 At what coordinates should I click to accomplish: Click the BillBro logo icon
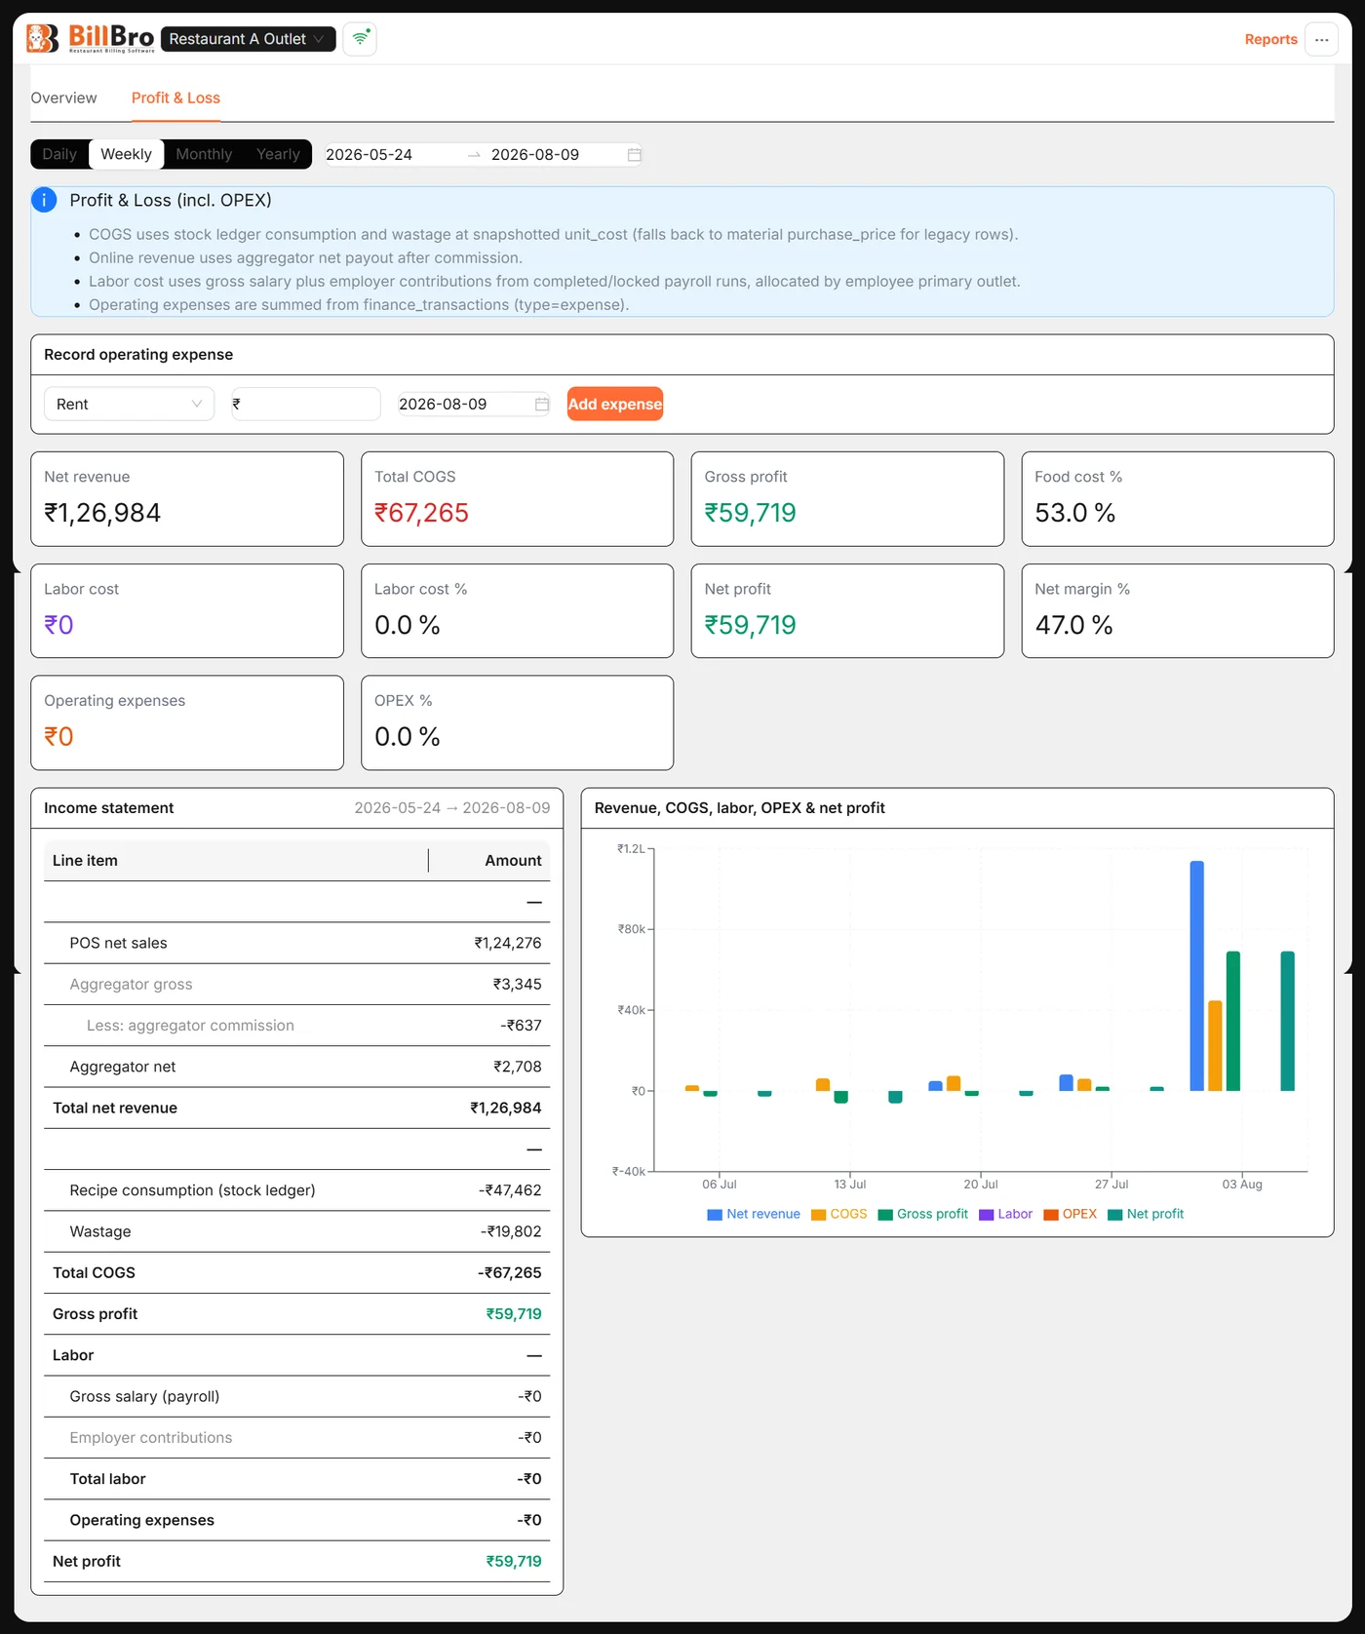coord(42,38)
